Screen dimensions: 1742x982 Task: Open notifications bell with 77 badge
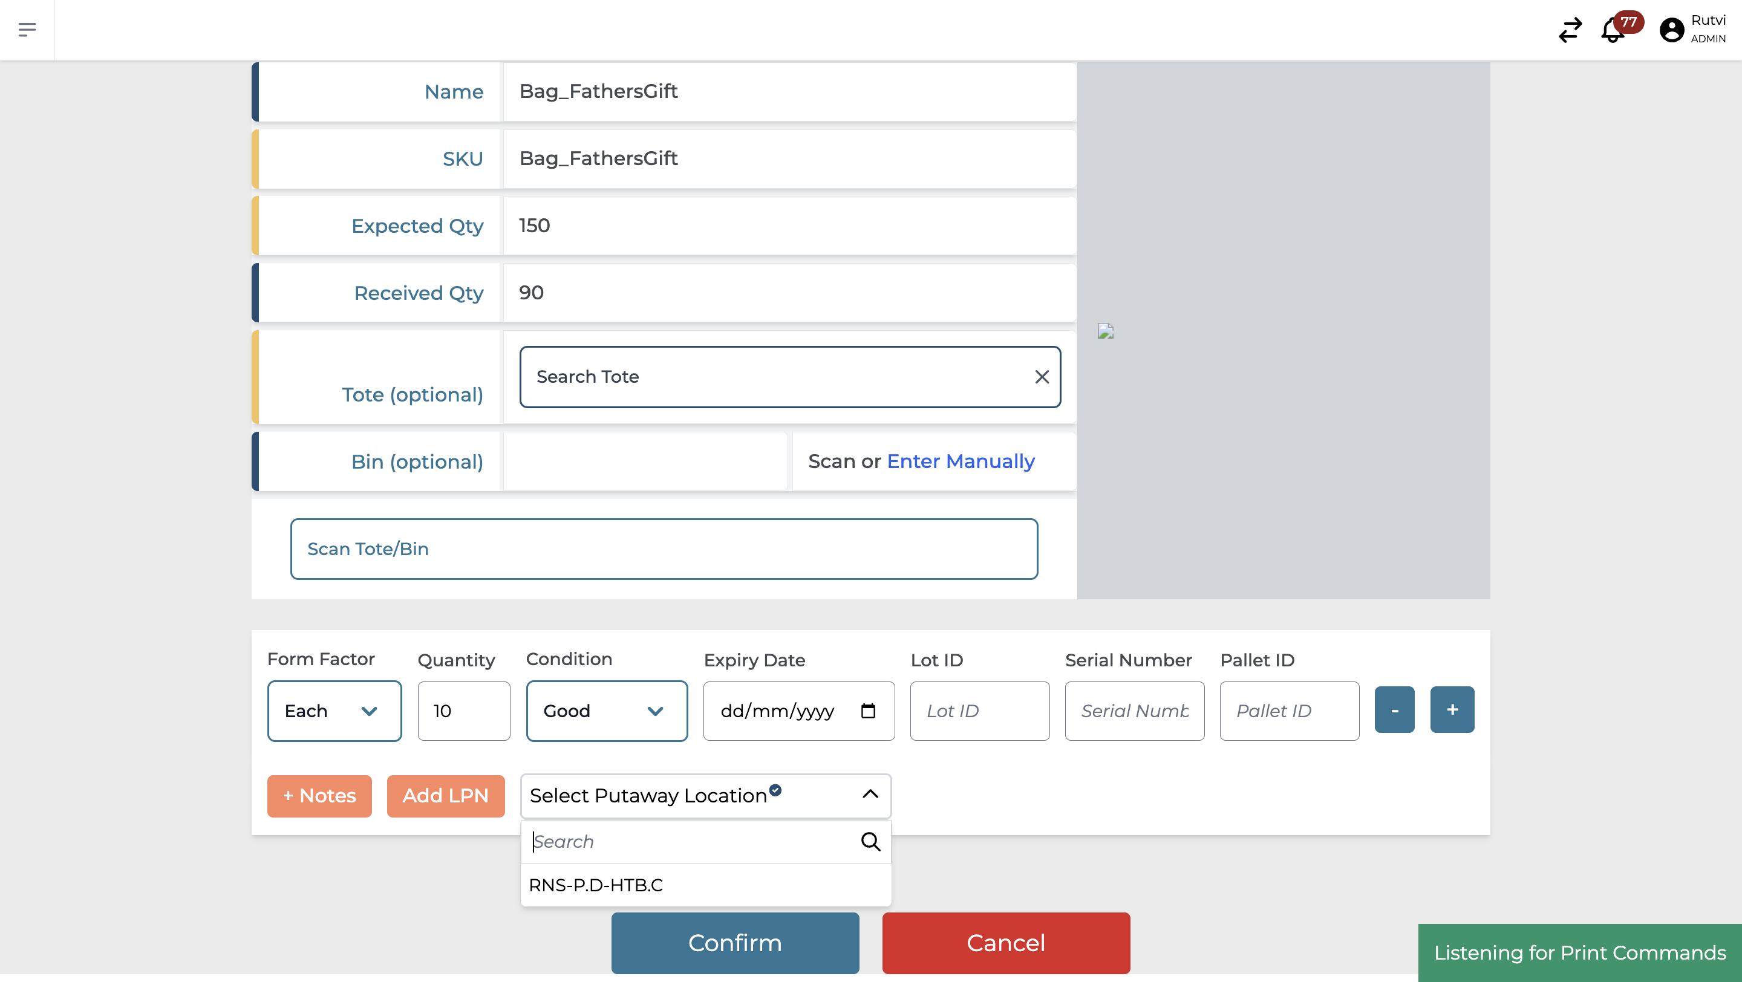[1613, 31]
